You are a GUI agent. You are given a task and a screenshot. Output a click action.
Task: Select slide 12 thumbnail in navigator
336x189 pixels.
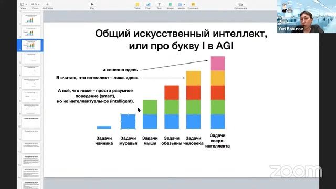31,148
